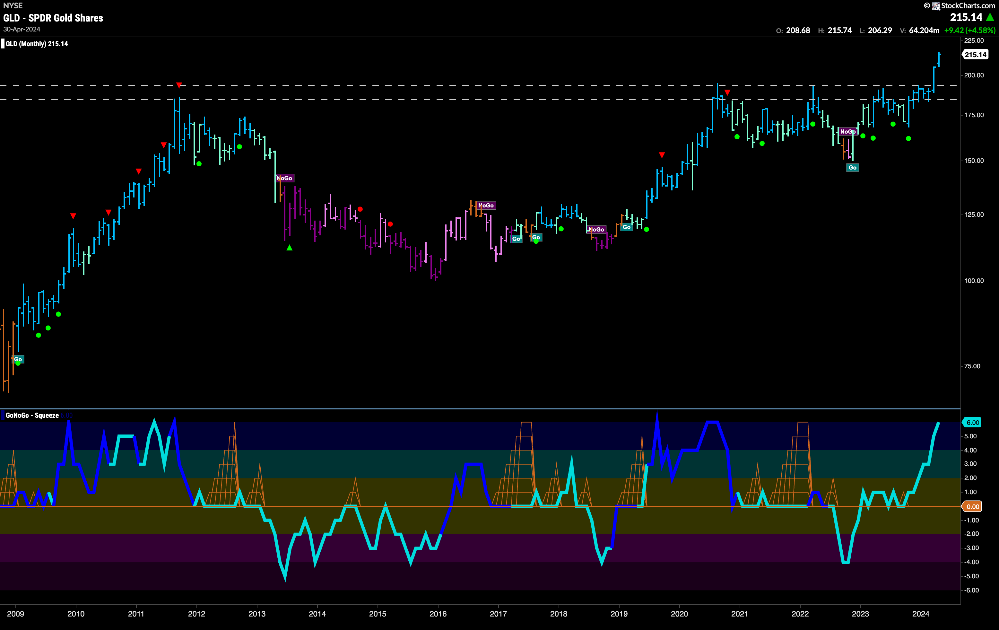999x630 pixels.
Task: Click the red dot marker in late 2014
Action: tap(360, 209)
